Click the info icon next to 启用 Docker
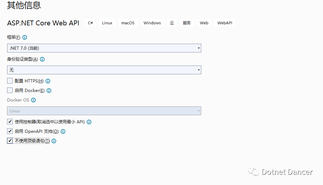323x185 pixels. (x=49, y=91)
